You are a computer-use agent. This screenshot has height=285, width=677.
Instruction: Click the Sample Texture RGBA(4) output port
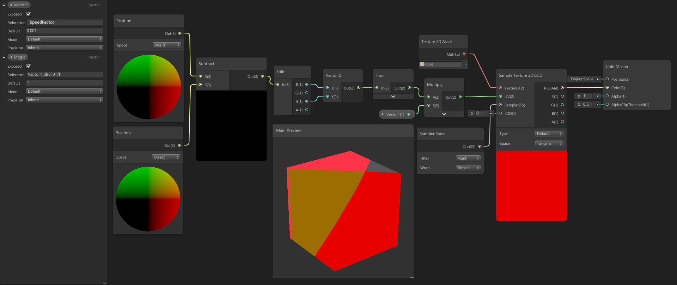tap(562, 88)
